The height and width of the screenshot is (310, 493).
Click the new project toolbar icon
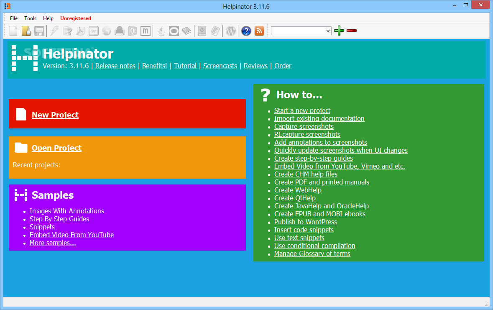[x=13, y=31]
